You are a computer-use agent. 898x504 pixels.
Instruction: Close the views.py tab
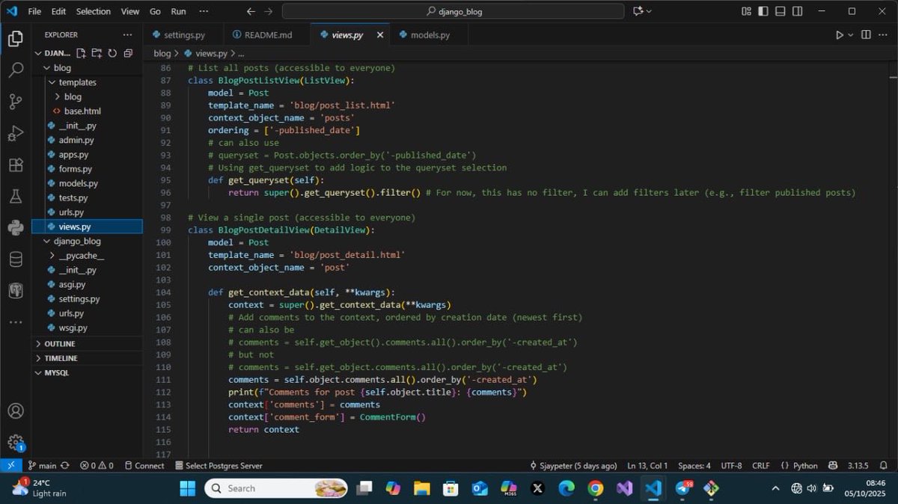coord(380,35)
